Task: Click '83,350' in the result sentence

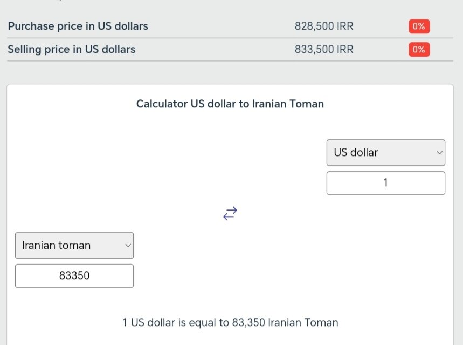Action: pyautogui.click(x=248, y=323)
